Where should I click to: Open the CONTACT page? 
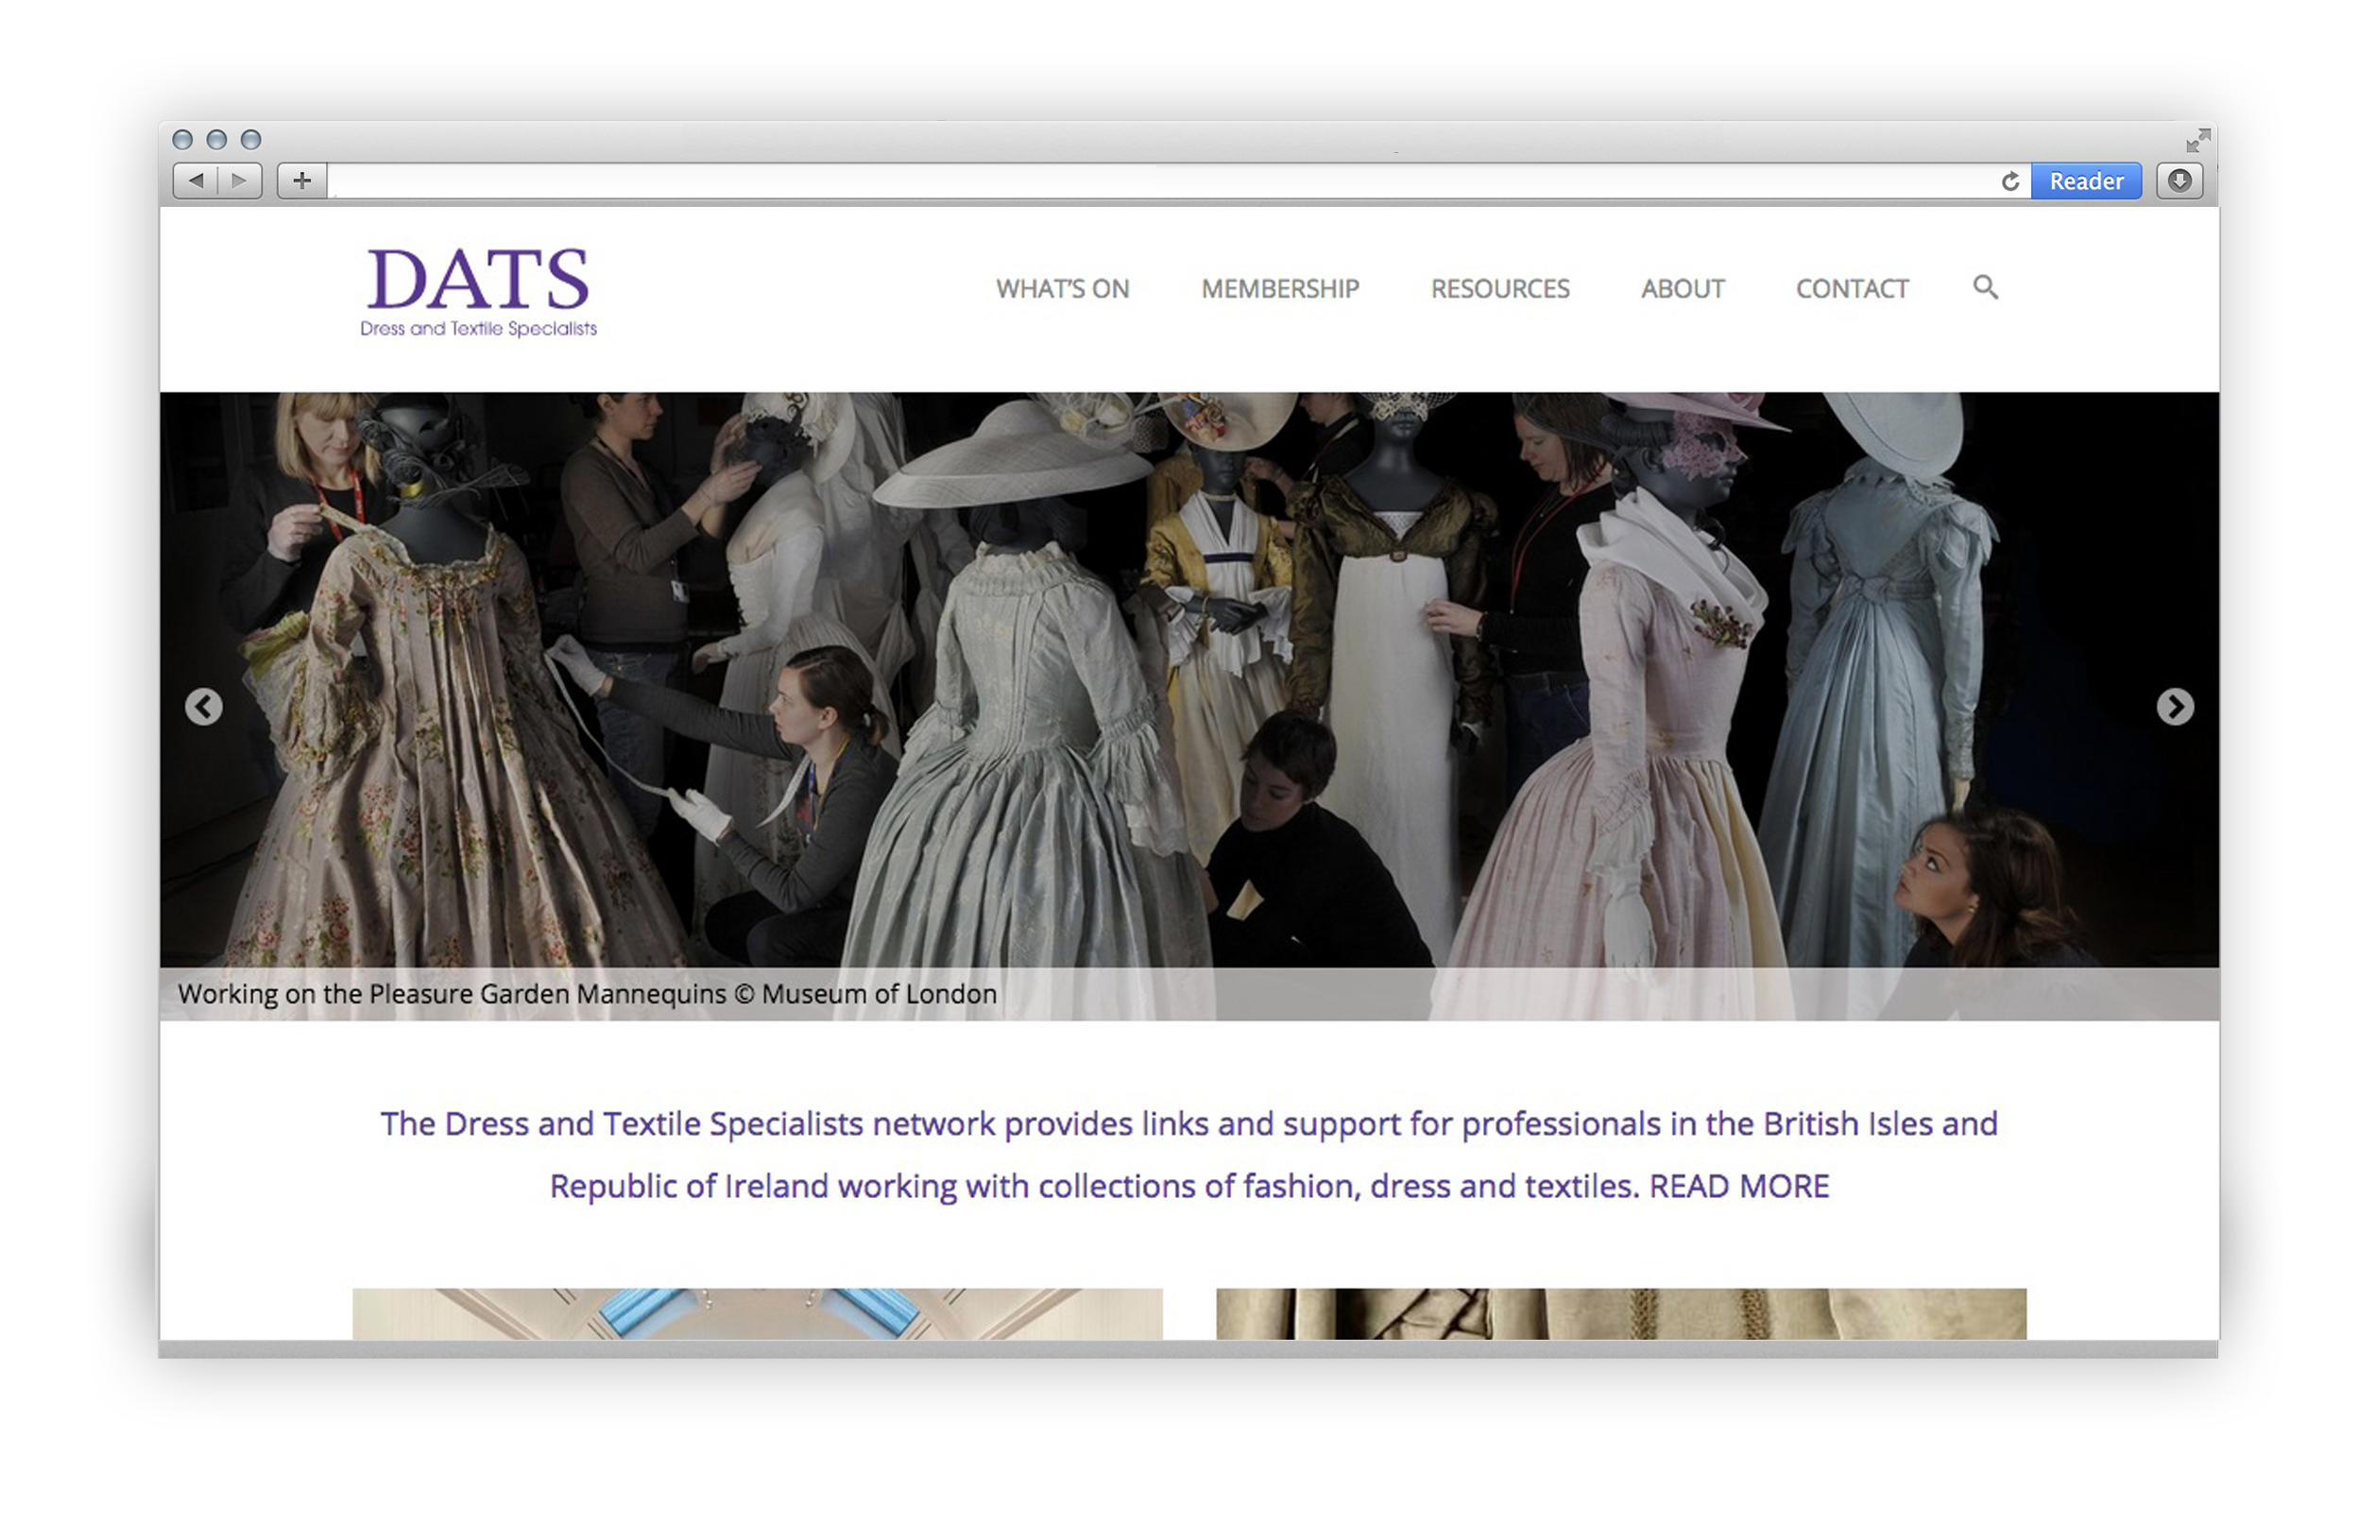[x=1853, y=288]
